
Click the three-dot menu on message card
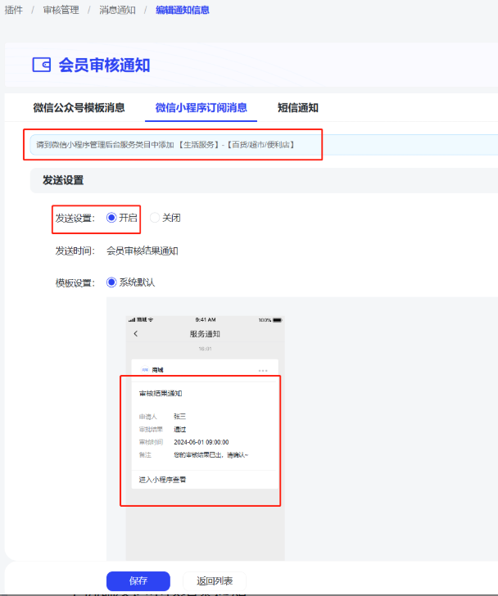(x=263, y=371)
